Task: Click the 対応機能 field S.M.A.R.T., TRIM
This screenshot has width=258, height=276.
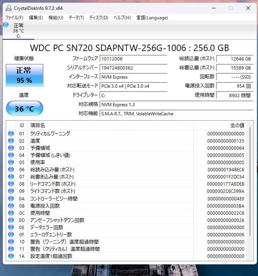Action: (176, 114)
